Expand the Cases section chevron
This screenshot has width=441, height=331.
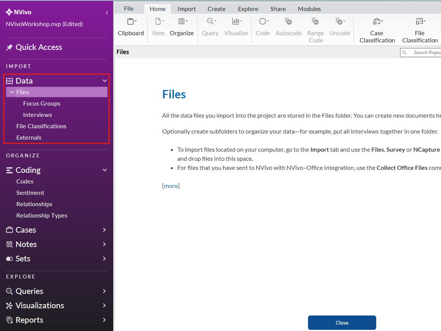point(104,230)
